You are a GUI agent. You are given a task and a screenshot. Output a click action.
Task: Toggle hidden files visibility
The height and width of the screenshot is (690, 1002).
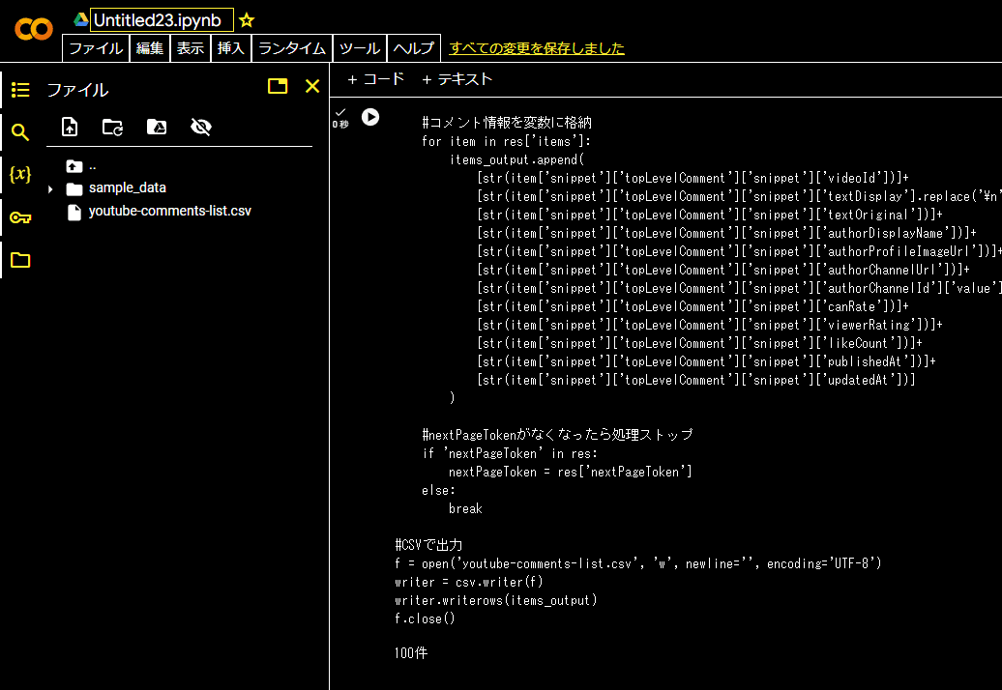[201, 127]
